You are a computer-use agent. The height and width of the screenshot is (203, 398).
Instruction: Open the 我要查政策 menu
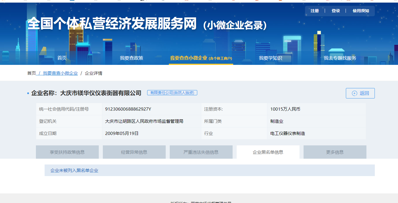click(x=132, y=58)
